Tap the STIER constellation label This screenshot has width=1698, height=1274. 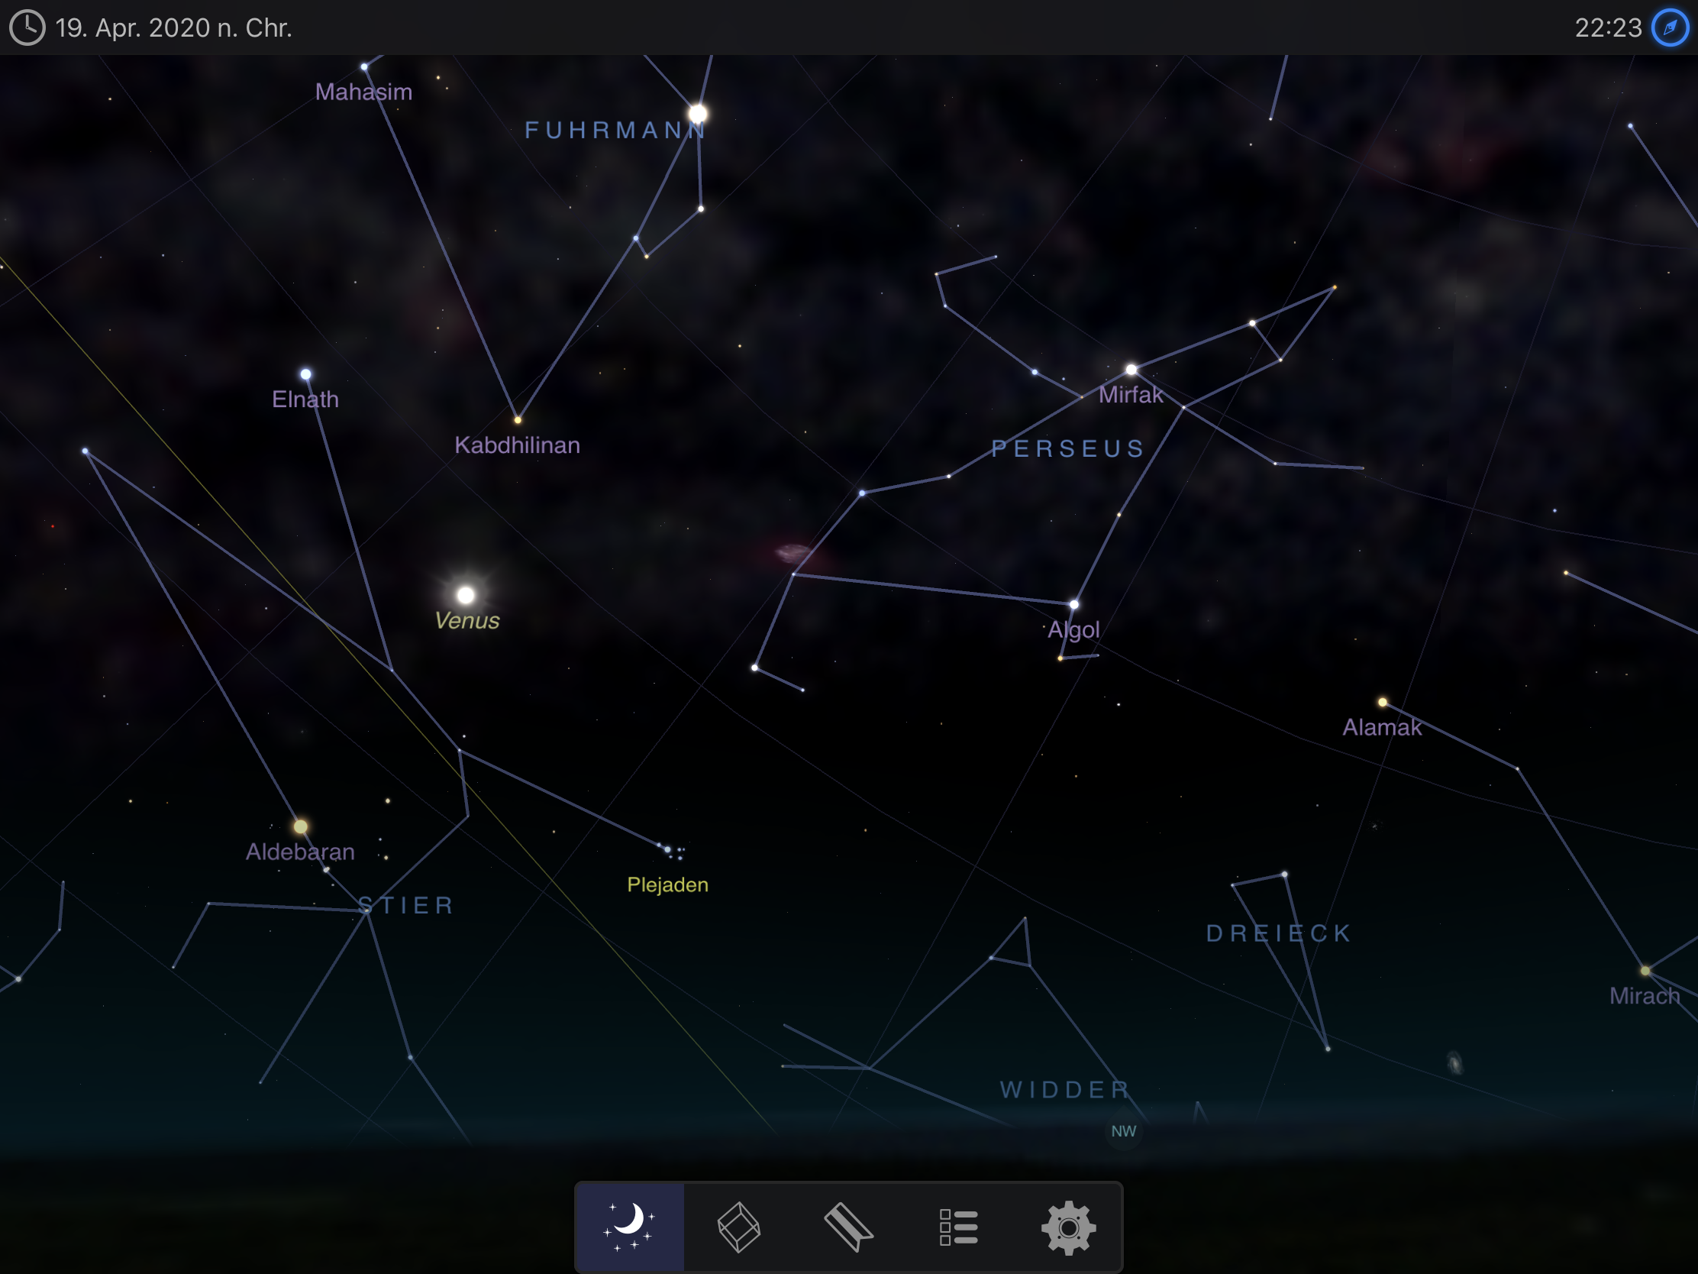[407, 905]
